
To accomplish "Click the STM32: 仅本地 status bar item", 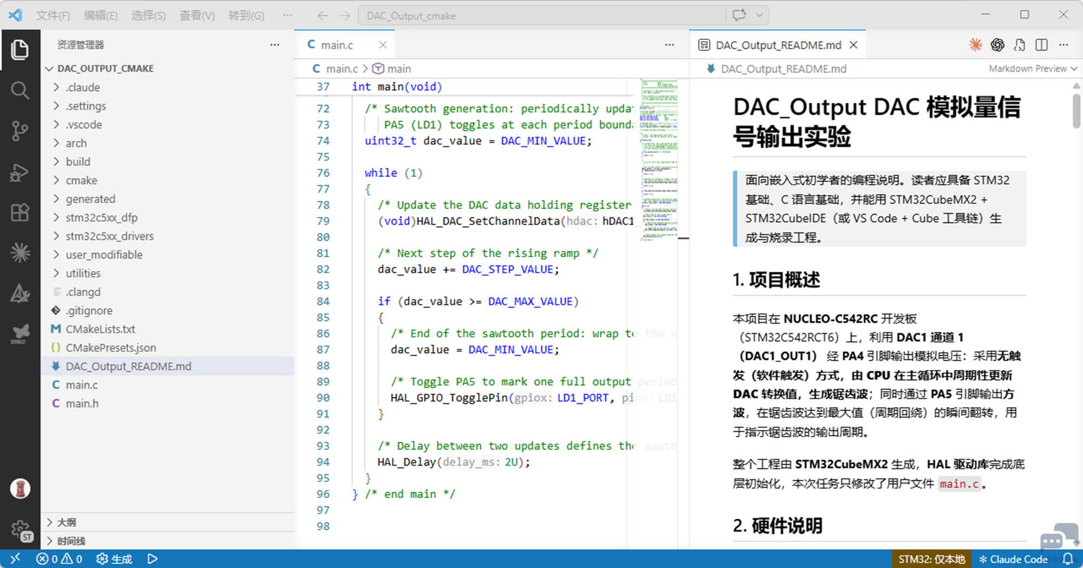I will [931, 559].
